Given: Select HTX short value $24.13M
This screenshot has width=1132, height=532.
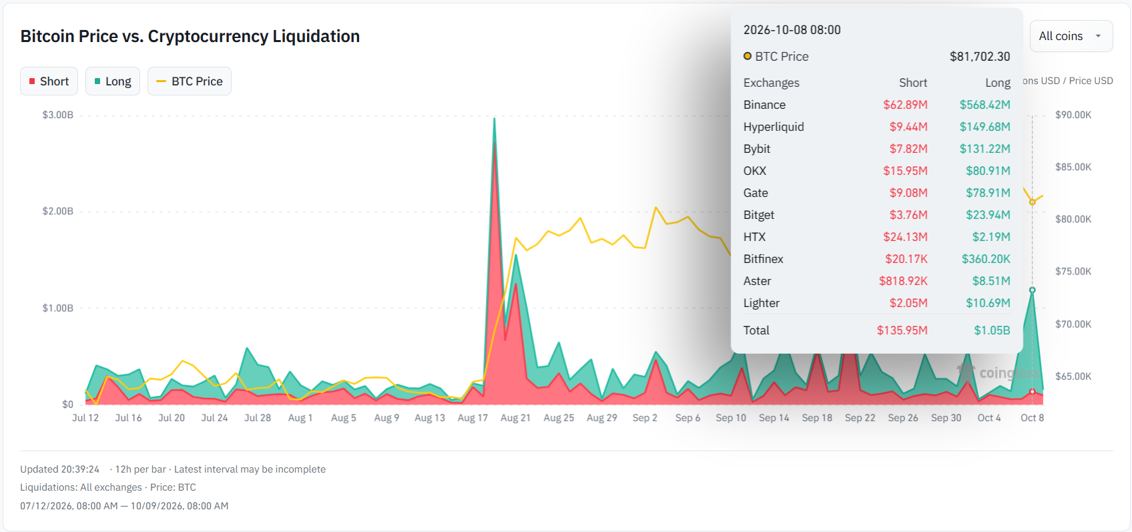Looking at the screenshot, I should [x=906, y=237].
